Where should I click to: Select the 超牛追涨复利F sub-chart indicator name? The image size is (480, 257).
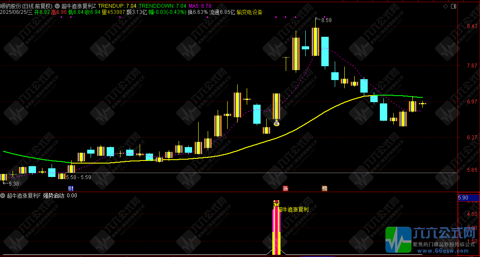tap(23, 196)
